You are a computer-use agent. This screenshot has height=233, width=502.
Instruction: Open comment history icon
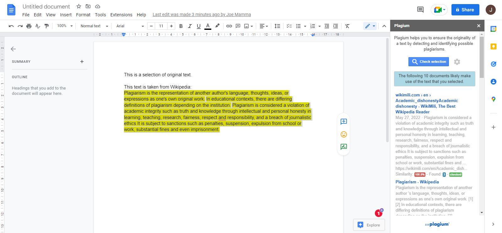click(x=420, y=10)
